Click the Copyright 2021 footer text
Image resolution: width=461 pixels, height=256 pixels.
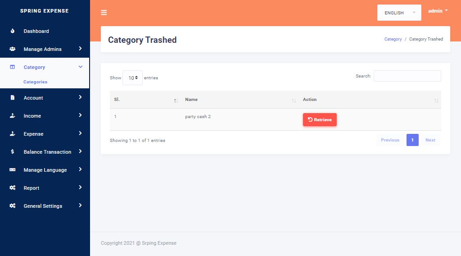(139, 243)
